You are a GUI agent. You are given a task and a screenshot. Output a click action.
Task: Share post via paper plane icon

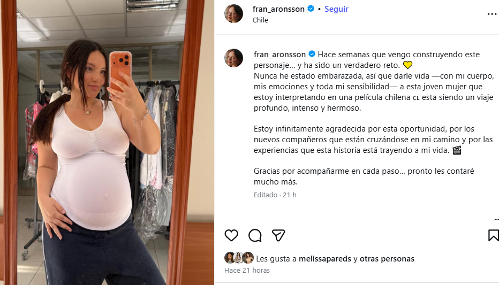coord(278,235)
